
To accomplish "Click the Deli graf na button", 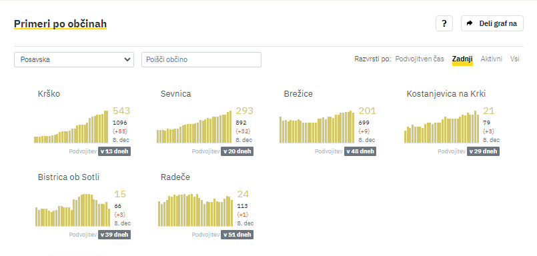I will tap(492, 23).
